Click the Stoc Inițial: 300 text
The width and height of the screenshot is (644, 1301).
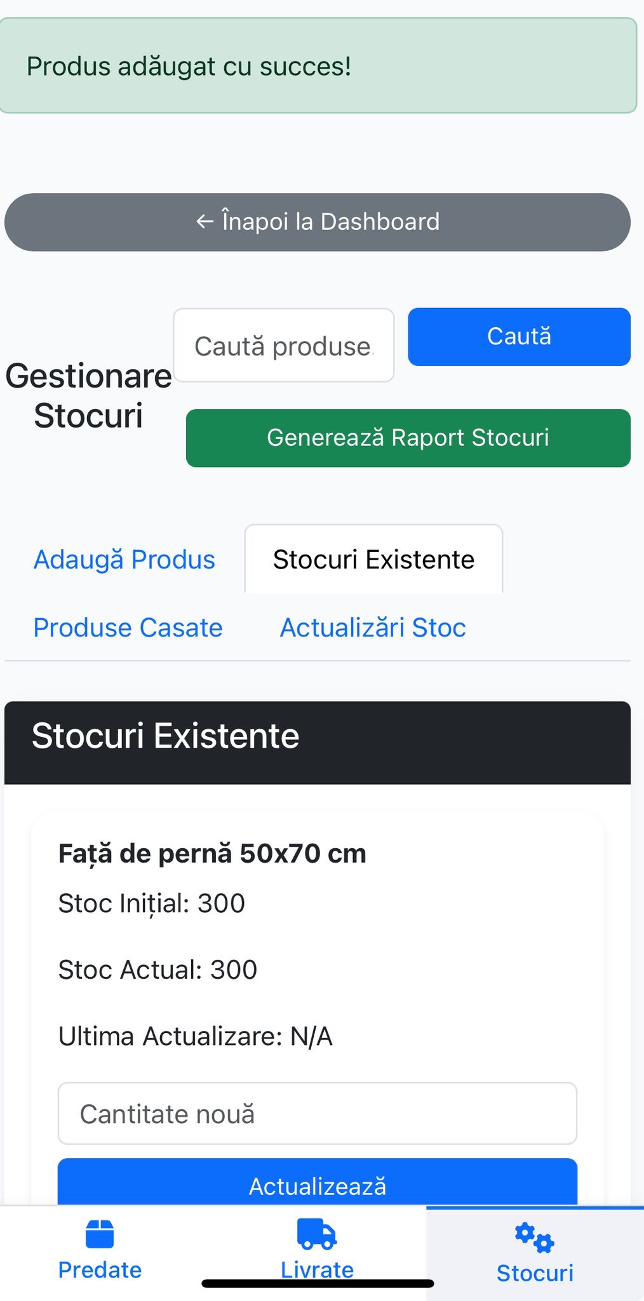[x=151, y=903]
